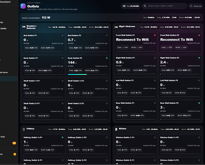Click green status dot on Desk Outlet P2
The width and height of the screenshot is (205, 165).
pyautogui.click(x=107, y=58)
